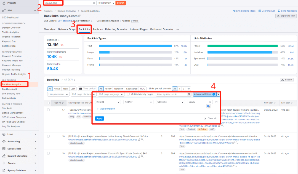The height and width of the screenshot is (174, 298).
Task: Select the Nofollow filter button
Action: click(119, 89)
